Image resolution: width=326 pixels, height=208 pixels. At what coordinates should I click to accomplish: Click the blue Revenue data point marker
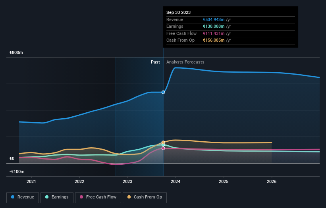(163, 92)
